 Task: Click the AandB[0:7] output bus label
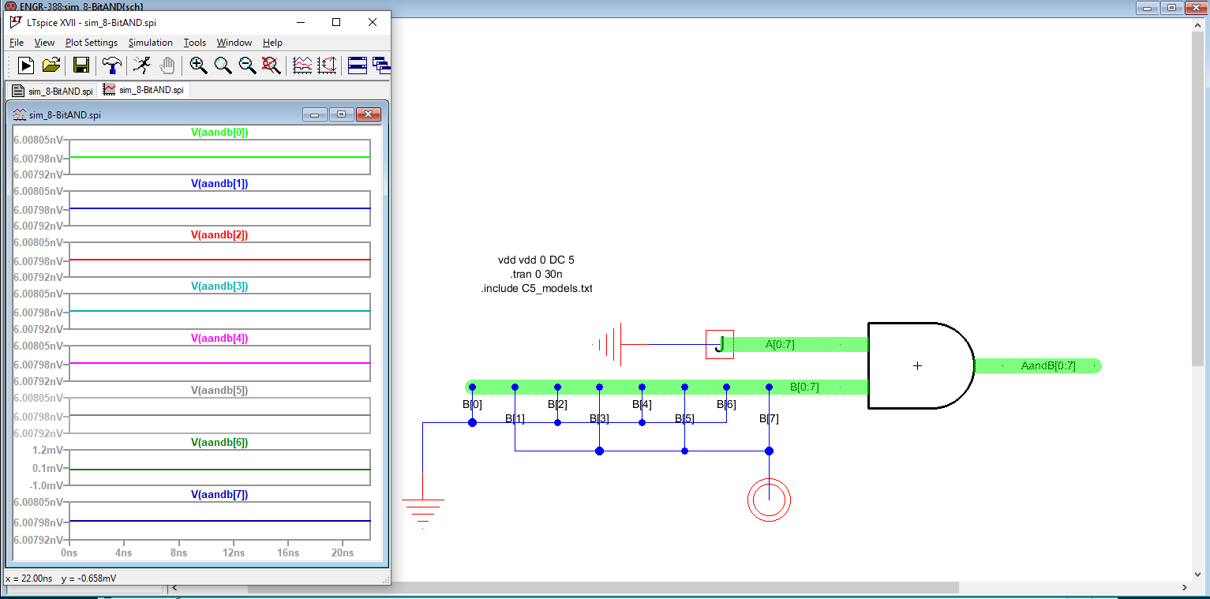1048,365
